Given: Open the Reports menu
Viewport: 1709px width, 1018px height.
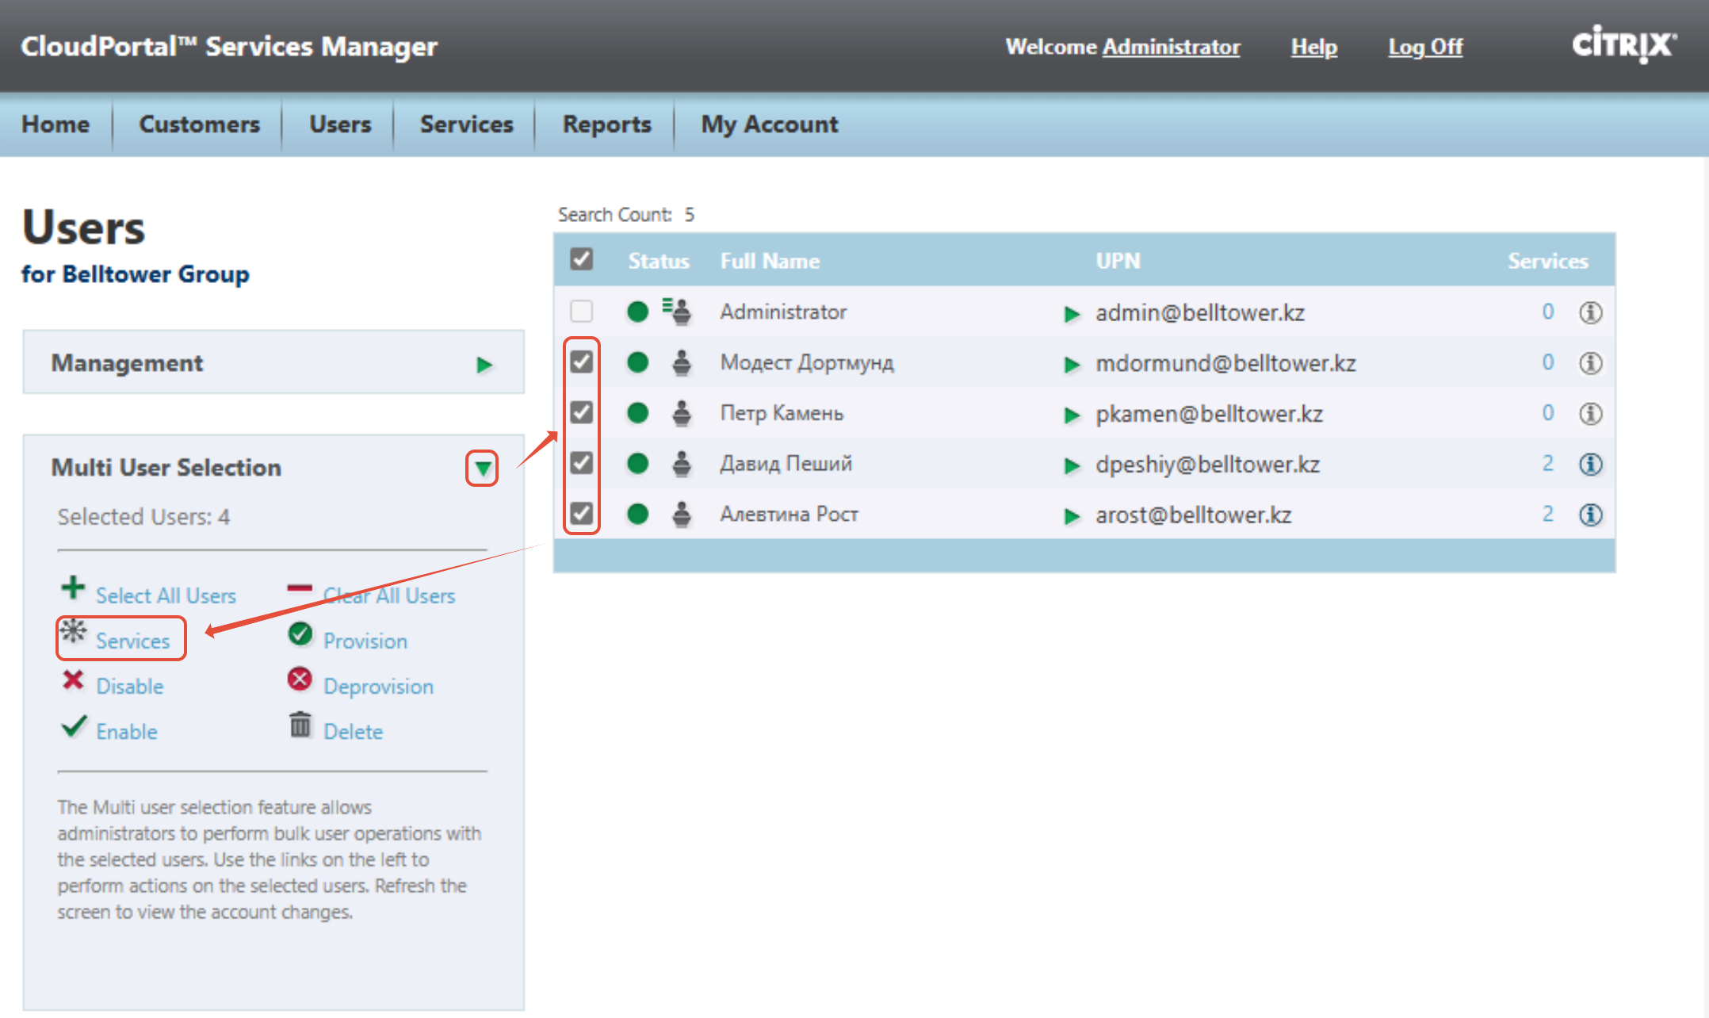Looking at the screenshot, I should (606, 124).
